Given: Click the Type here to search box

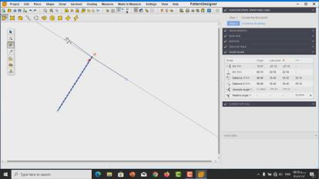Looking at the screenshot, I should 51,175.
